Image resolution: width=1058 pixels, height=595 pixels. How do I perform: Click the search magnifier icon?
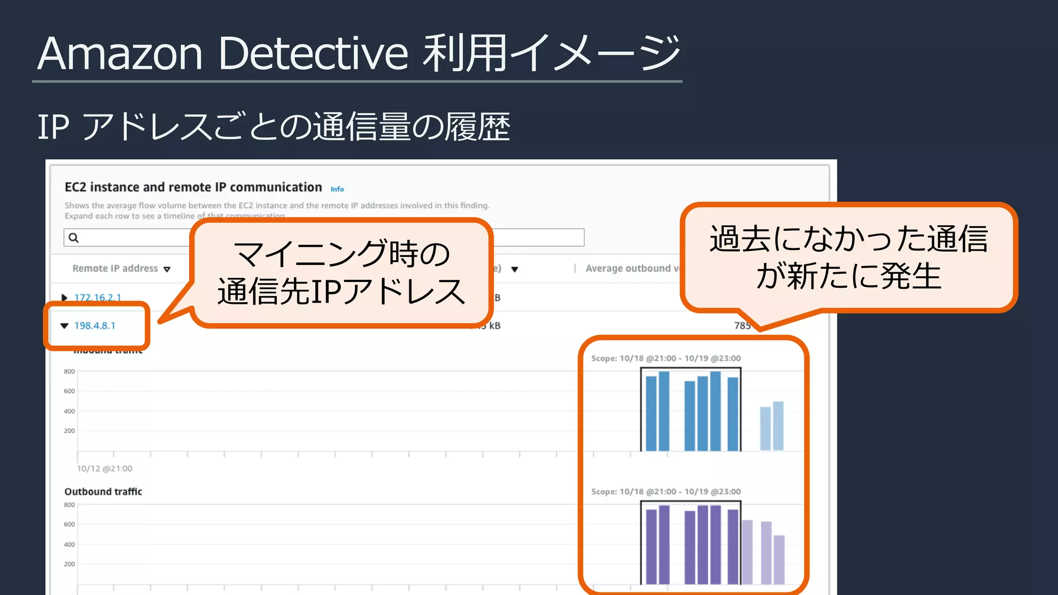pos(74,238)
